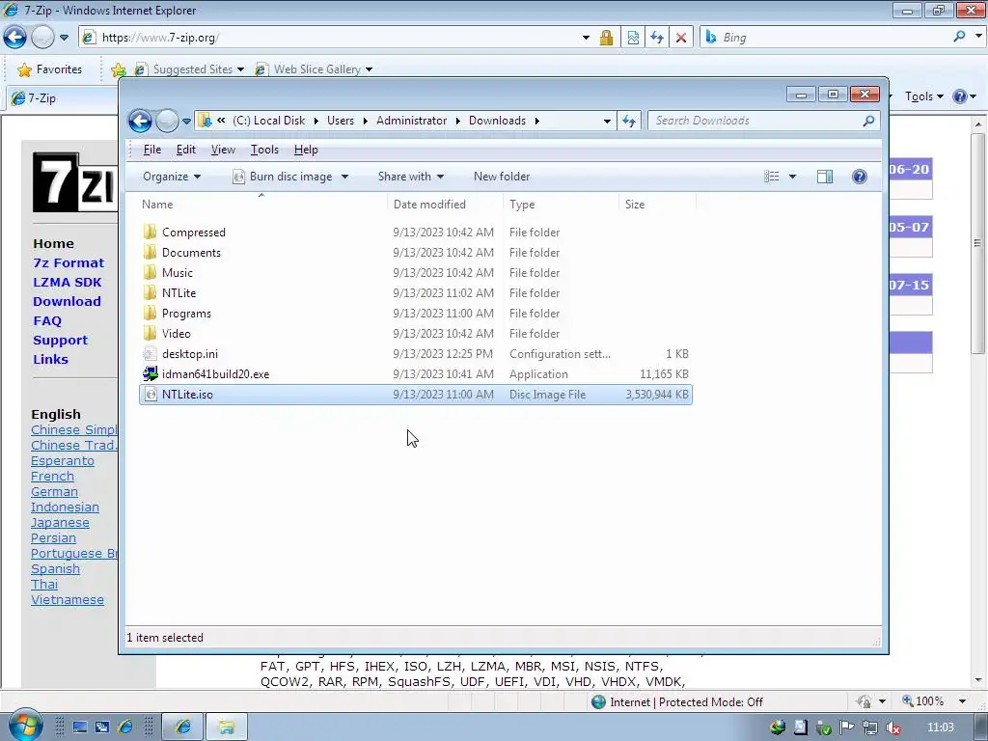Toggle the preview pane icon
988x741 pixels.
coord(825,177)
